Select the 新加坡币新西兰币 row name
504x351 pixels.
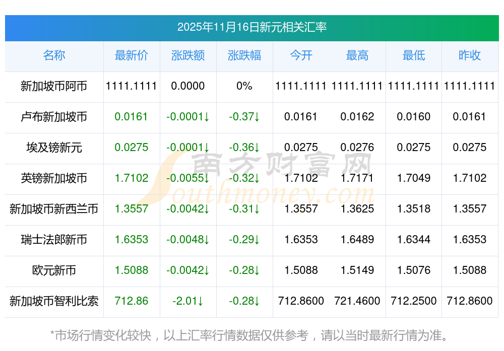coord(54,209)
